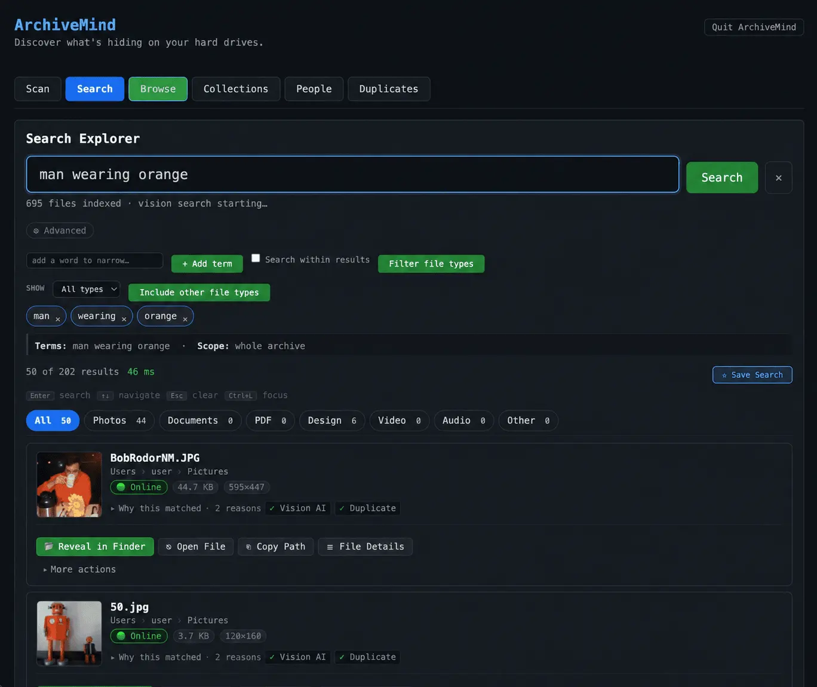Click the green Search button
The image size is (817, 687).
722,177
